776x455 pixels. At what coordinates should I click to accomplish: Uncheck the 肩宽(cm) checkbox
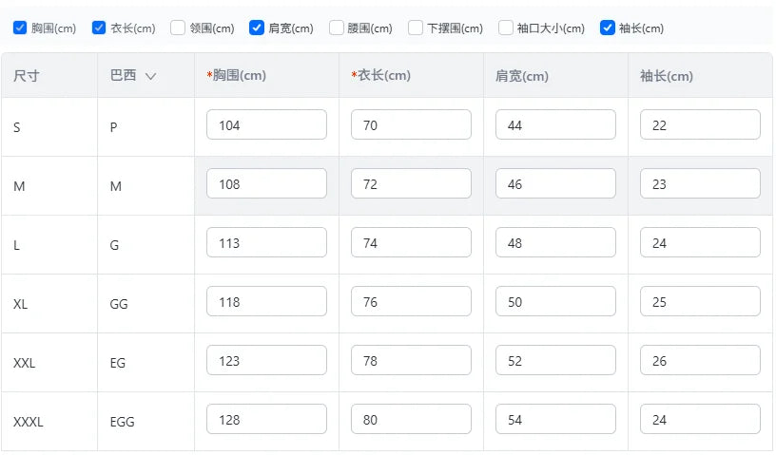(257, 28)
